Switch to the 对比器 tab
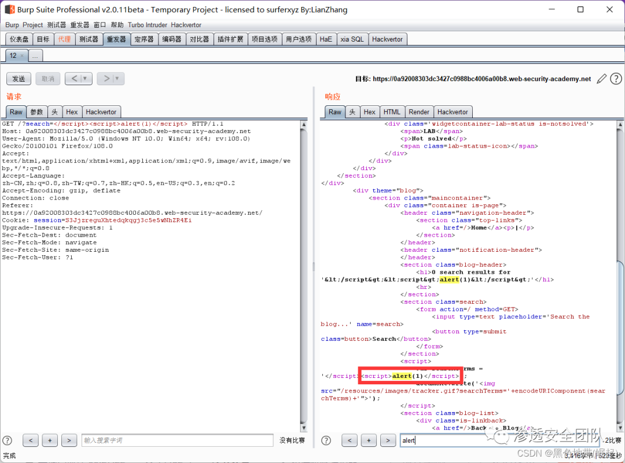 (199, 39)
